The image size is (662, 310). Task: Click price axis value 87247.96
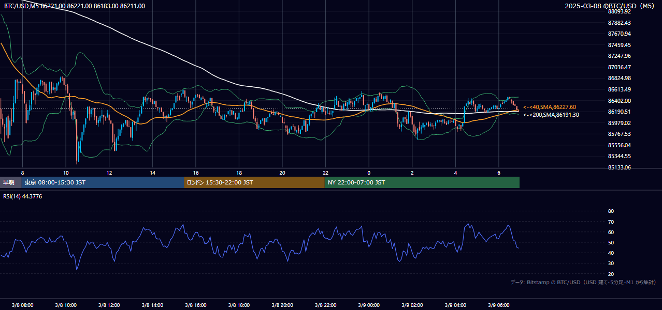pyautogui.click(x=620, y=56)
